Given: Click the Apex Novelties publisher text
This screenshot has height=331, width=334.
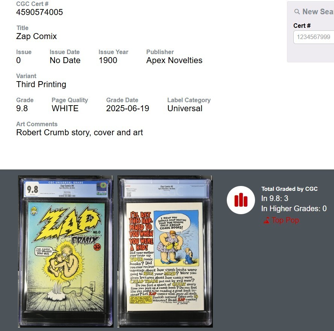Looking at the screenshot, I should tap(174, 60).
